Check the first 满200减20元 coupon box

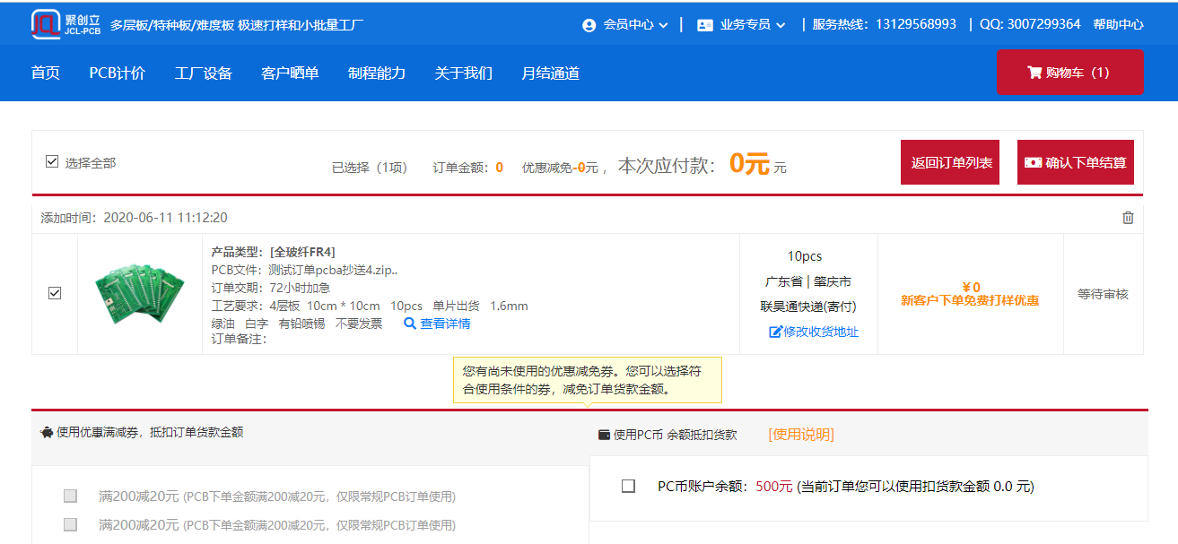[x=70, y=496]
